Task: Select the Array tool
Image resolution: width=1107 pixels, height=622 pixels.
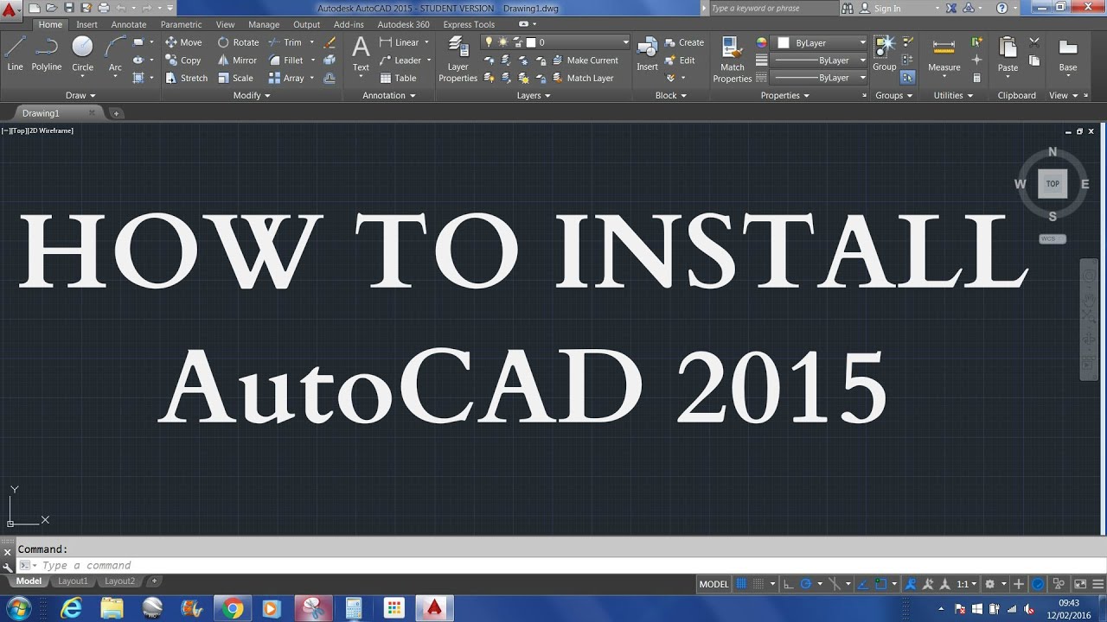Action: 285,78
